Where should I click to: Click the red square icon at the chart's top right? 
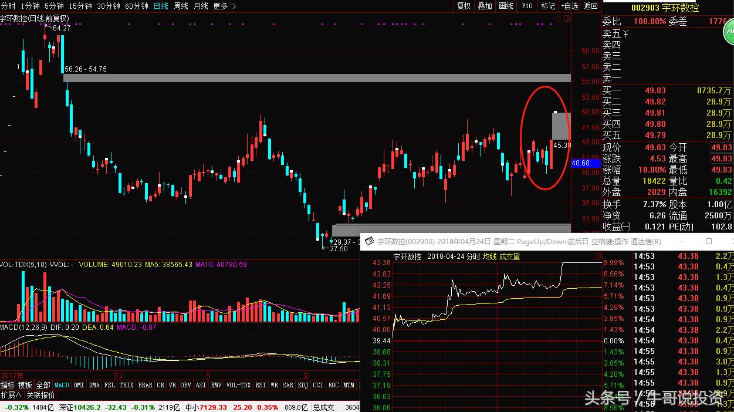(x=566, y=19)
